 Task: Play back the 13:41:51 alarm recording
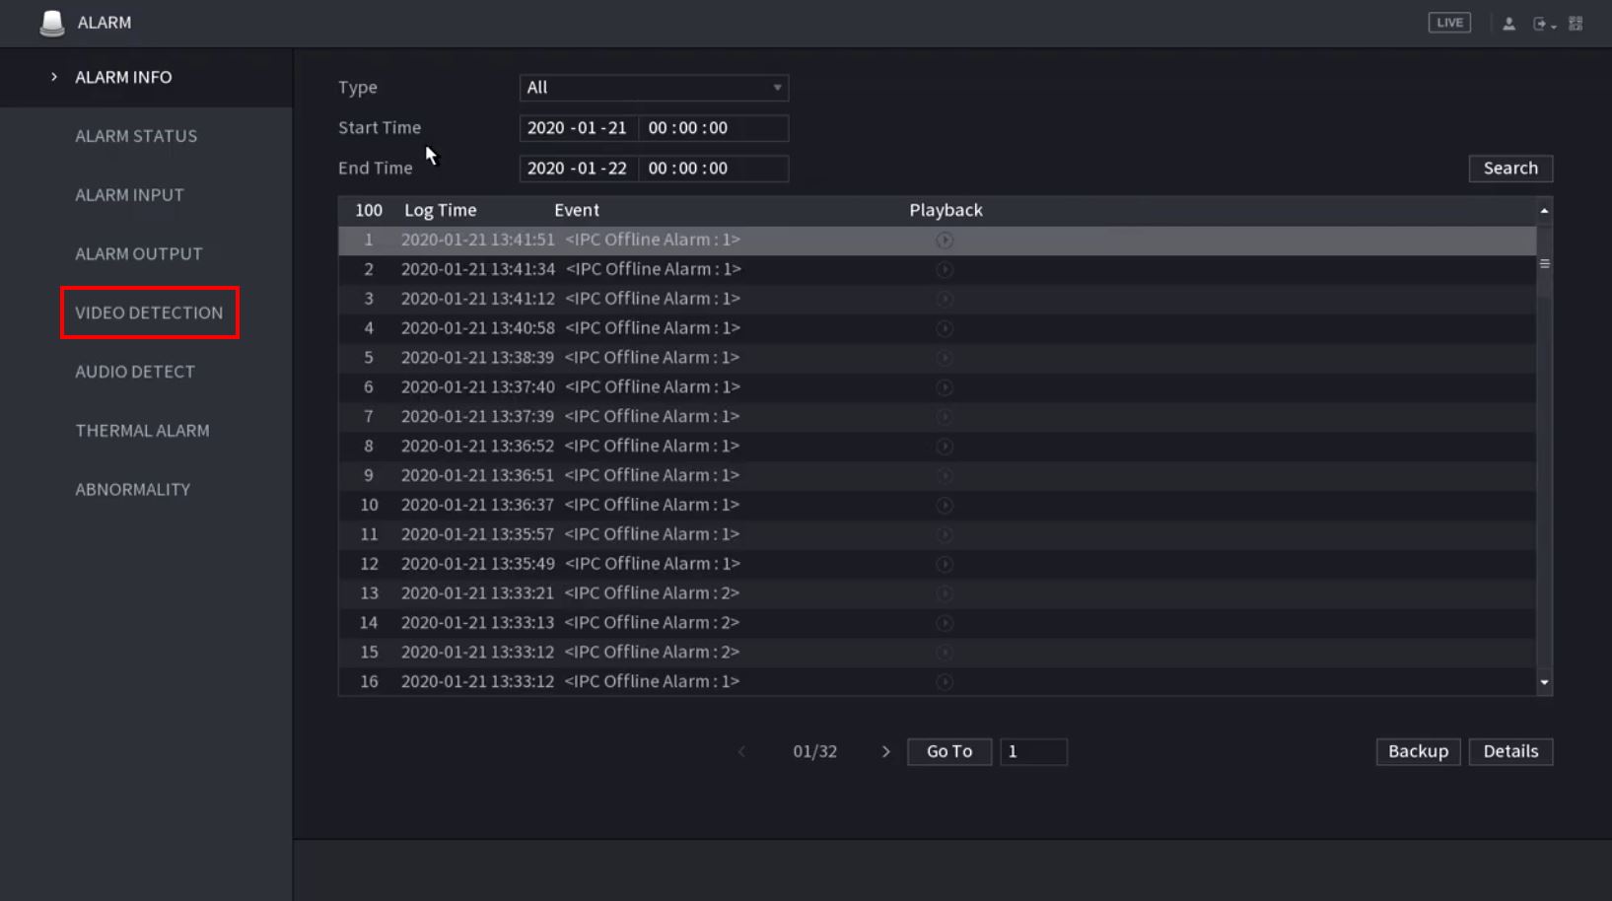[x=945, y=241]
